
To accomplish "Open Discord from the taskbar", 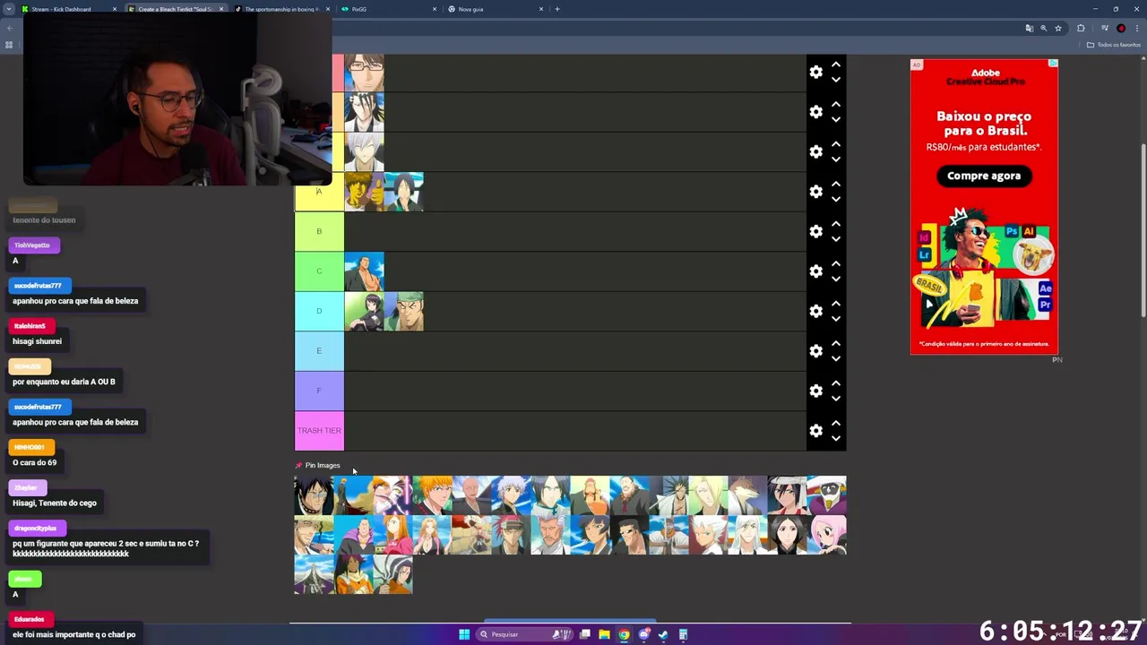I will (x=643, y=634).
